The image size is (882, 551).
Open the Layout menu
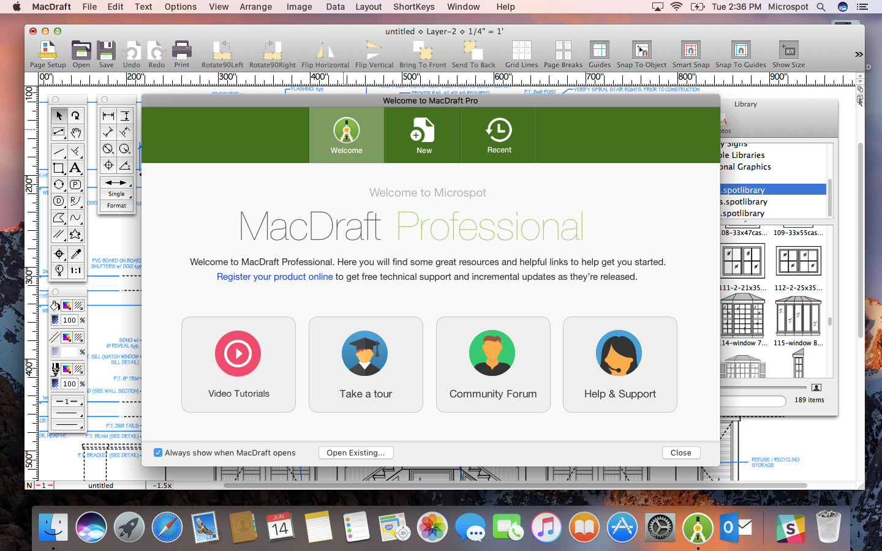click(x=369, y=7)
